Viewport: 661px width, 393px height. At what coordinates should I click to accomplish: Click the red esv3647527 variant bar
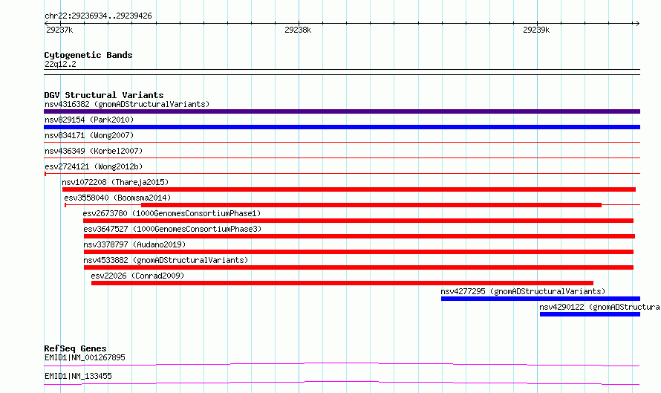coord(359,236)
